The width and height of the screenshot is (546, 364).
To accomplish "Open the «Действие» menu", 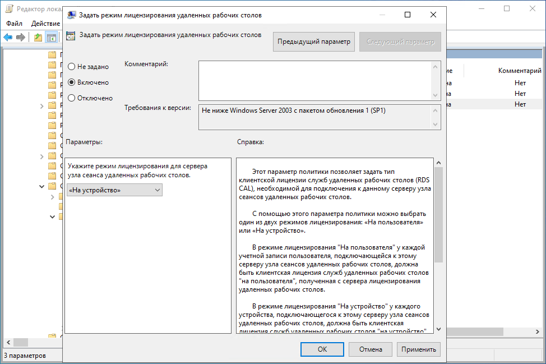I will pos(45,24).
